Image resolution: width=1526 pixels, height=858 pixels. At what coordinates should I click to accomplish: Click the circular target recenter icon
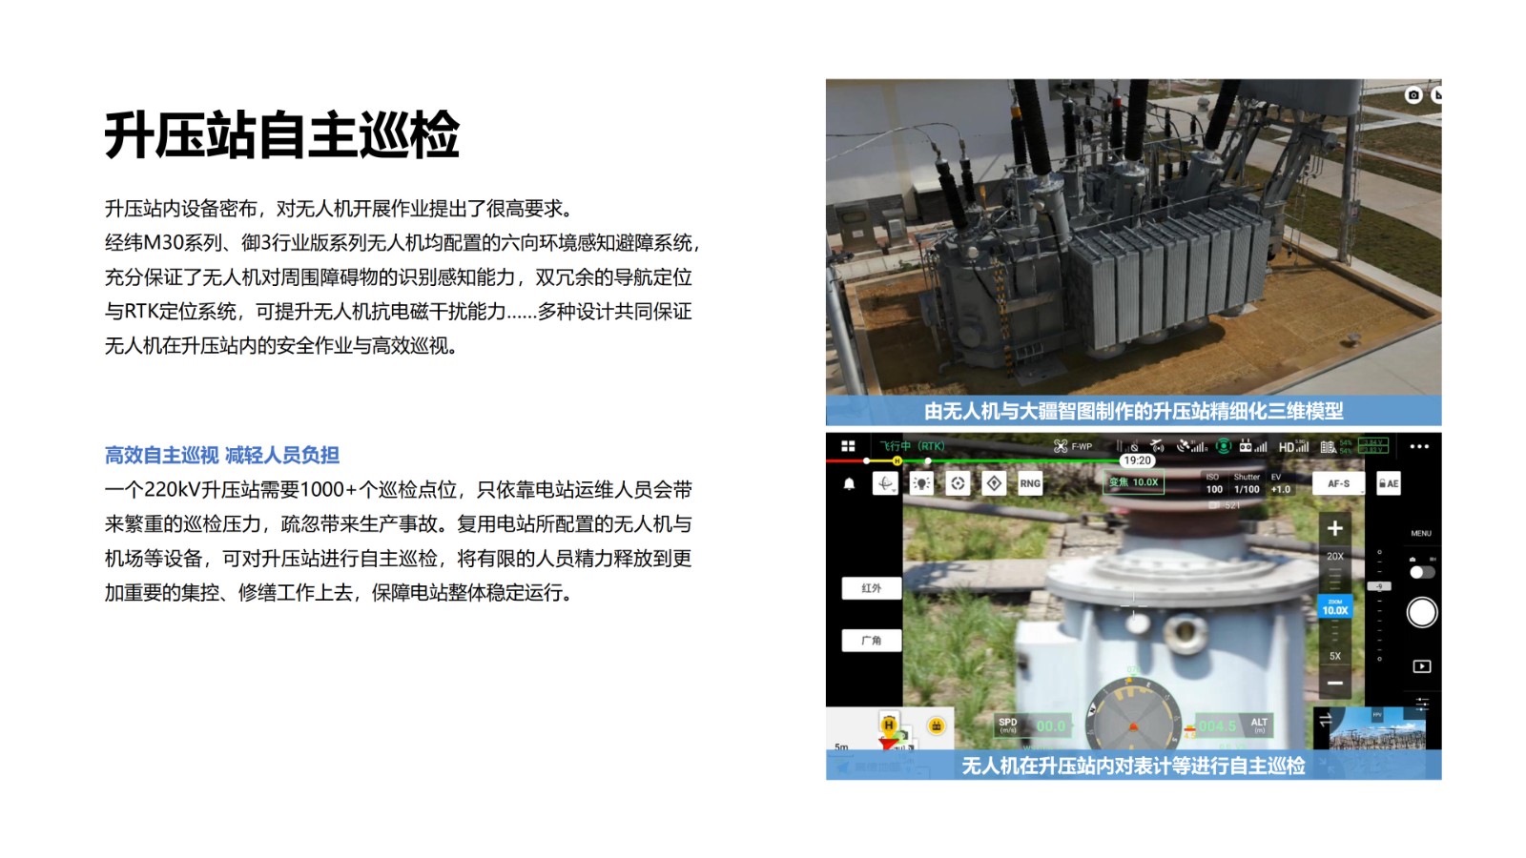[x=958, y=484]
